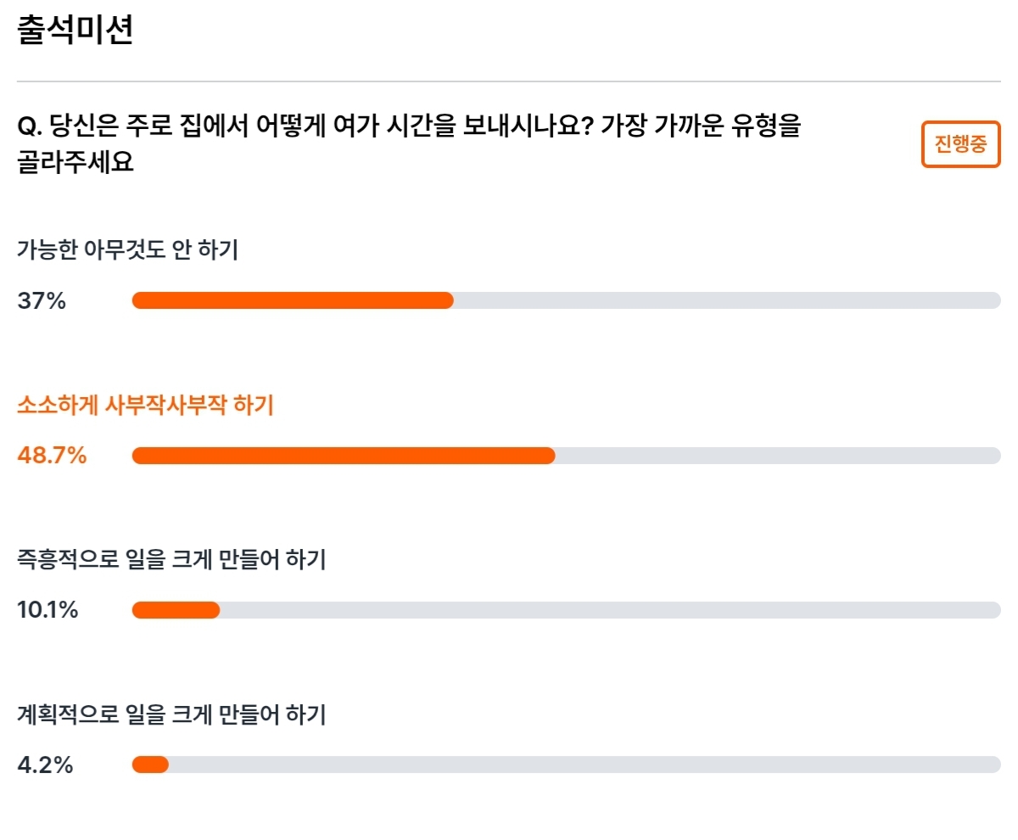
Task: Click the 진행중 status badge
Action: (961, 144)
